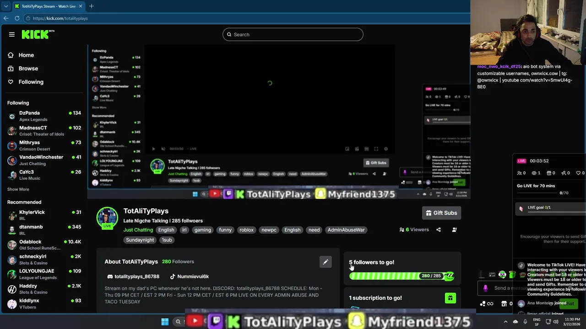Select the irl tag

tap(184, 230)
